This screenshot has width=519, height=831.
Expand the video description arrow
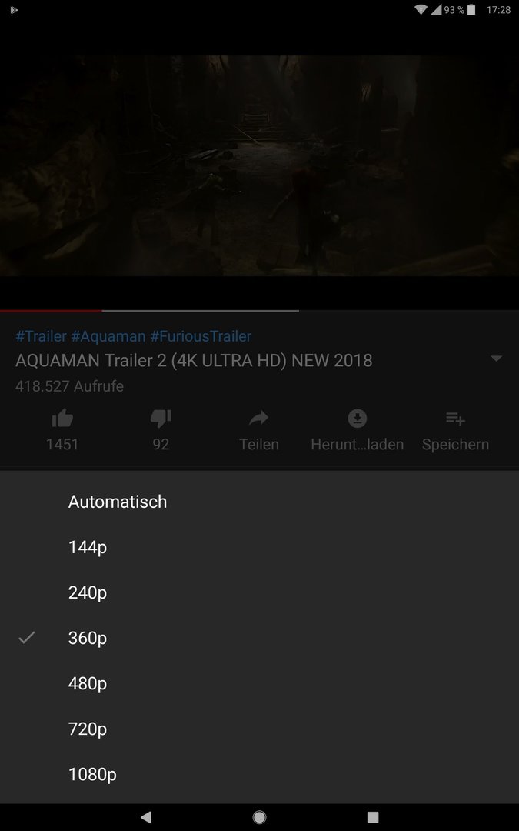[496, 359]
